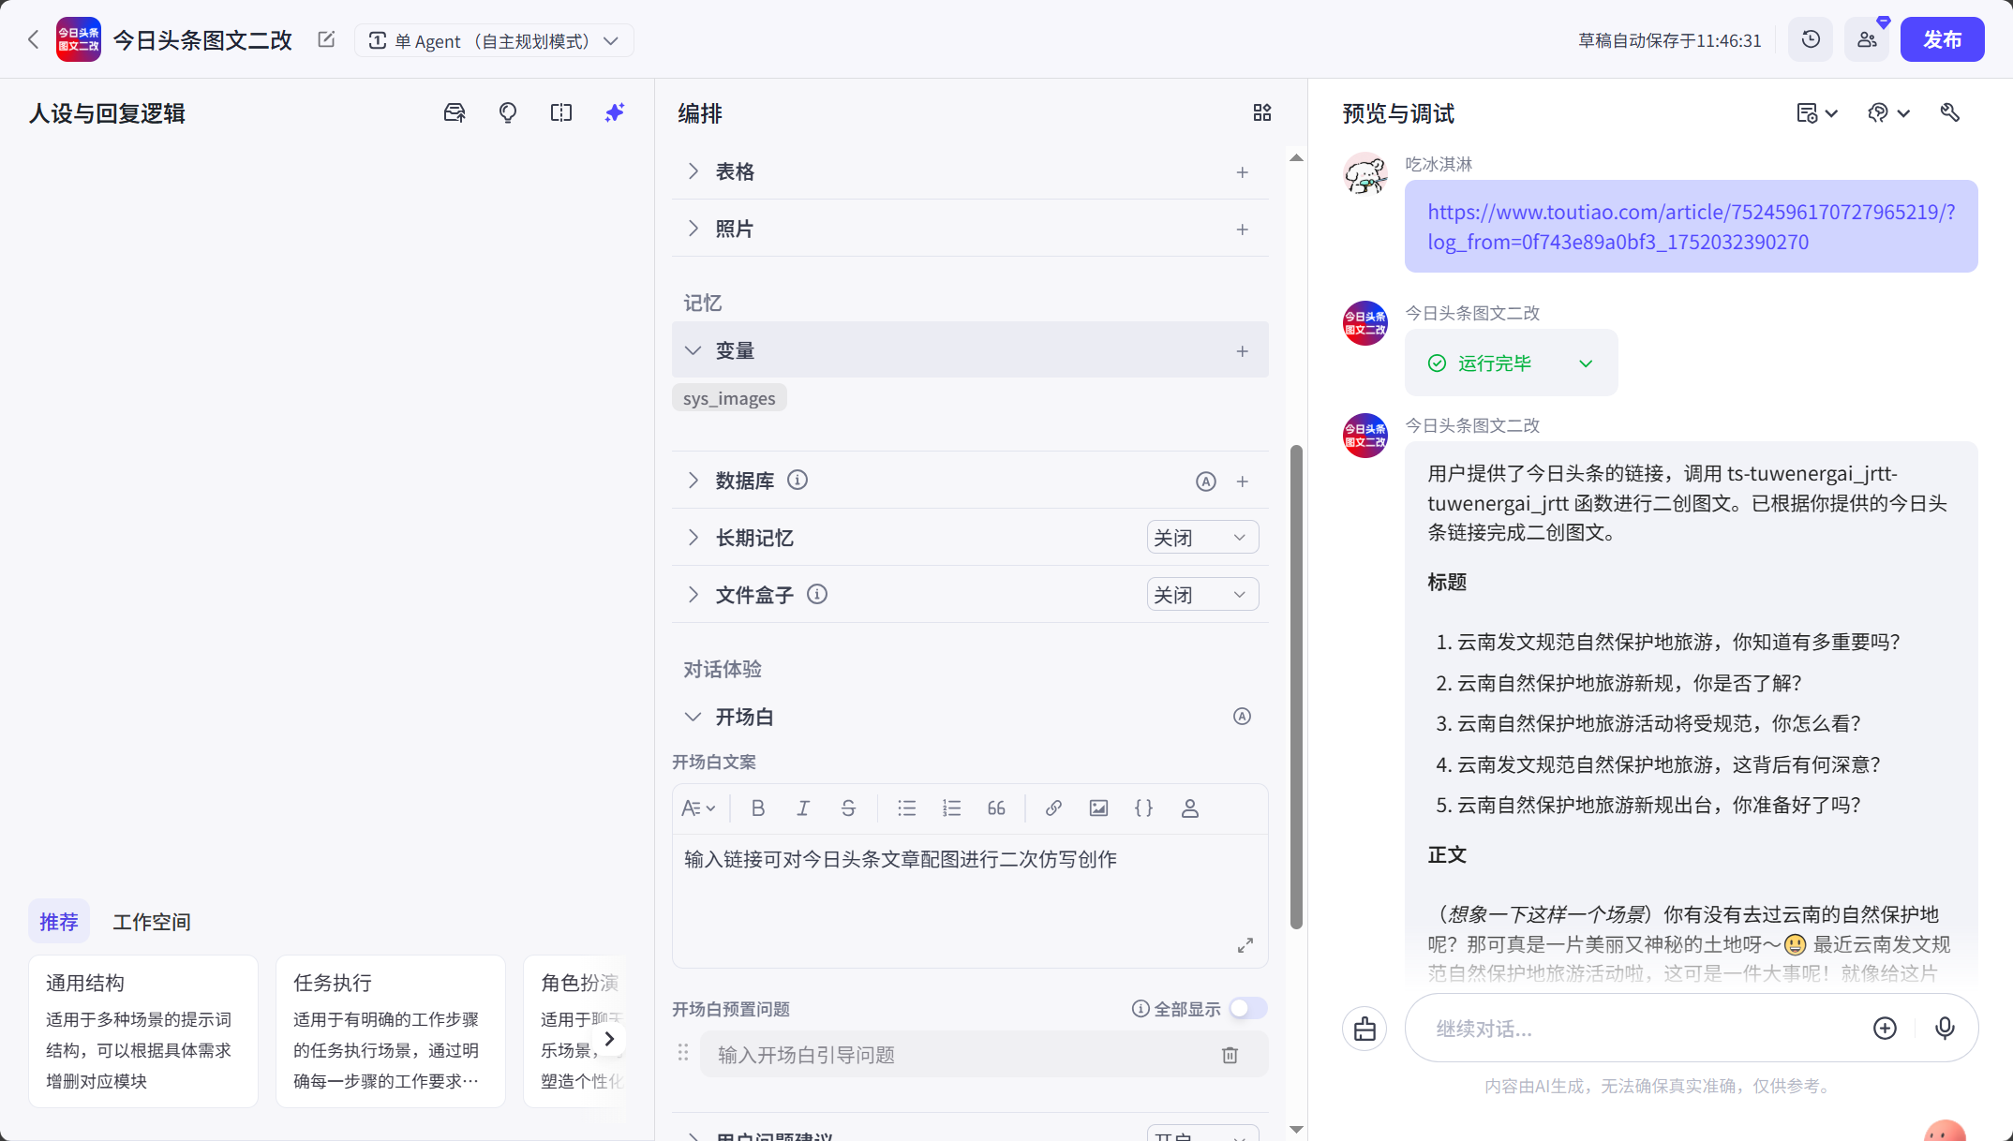Open the 长期记忆 关闭 dropdown

pyautogui.click(x=1202, y=537)
